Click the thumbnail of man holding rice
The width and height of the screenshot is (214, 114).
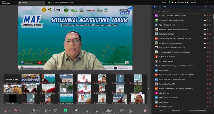[x=13, y=89]
